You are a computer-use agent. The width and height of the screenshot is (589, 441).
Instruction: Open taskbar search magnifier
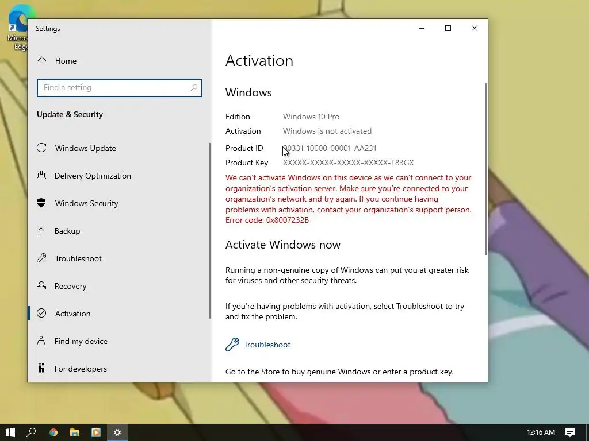point(31,432)
